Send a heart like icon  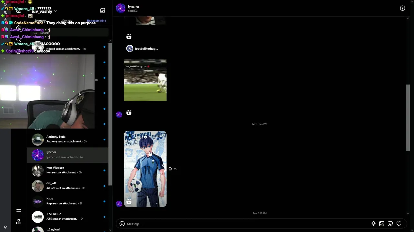tap(399, 224)
